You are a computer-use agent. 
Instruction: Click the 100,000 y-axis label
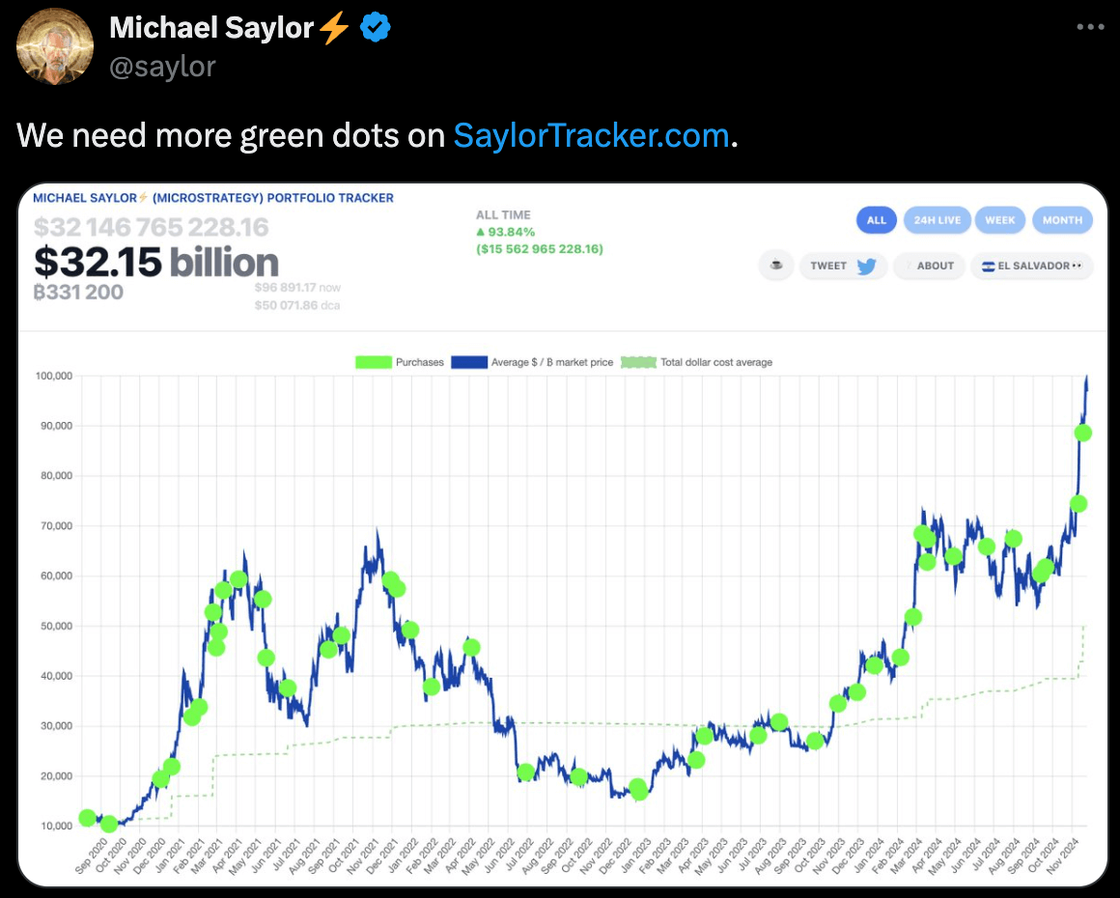(x=54, y=376)
